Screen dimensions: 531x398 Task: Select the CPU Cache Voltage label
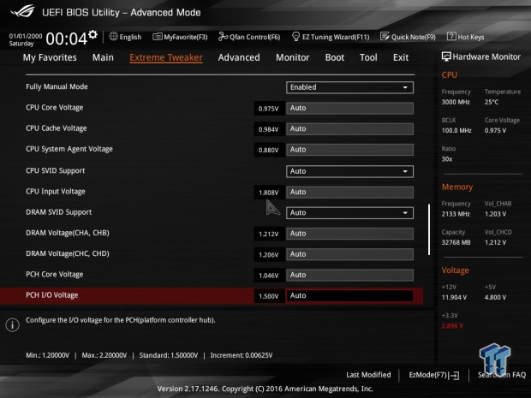pyautogui.click(x=57, y=128)
